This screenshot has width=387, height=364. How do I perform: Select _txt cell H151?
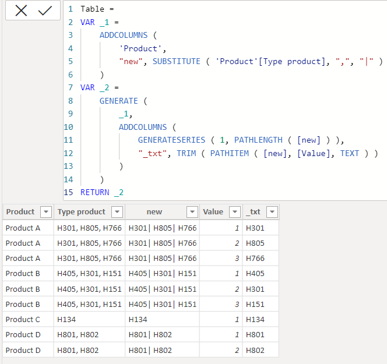(x=261, y=305)
